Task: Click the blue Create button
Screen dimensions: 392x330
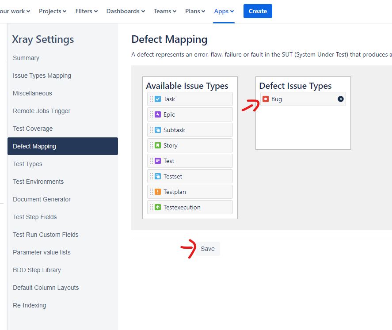Action: coord(258,11)
